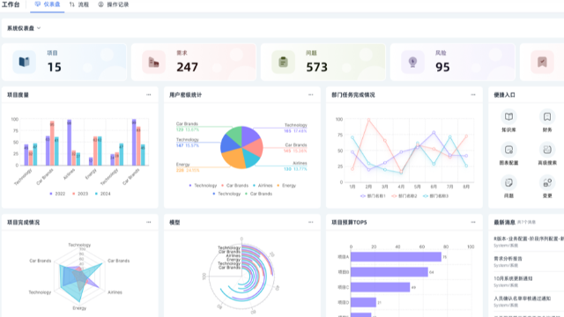The width and height of the screenshot is (564, 317).
Task: Open the 财务 quick entry icon
Action: tap(547, 117)
